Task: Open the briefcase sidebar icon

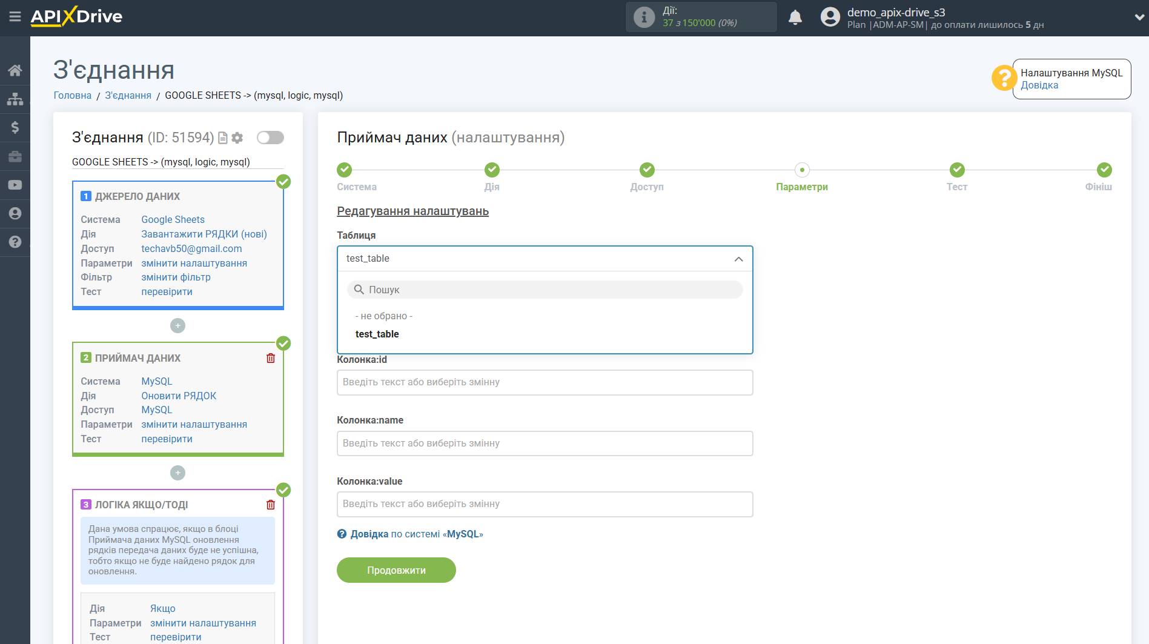Action: 15,156
